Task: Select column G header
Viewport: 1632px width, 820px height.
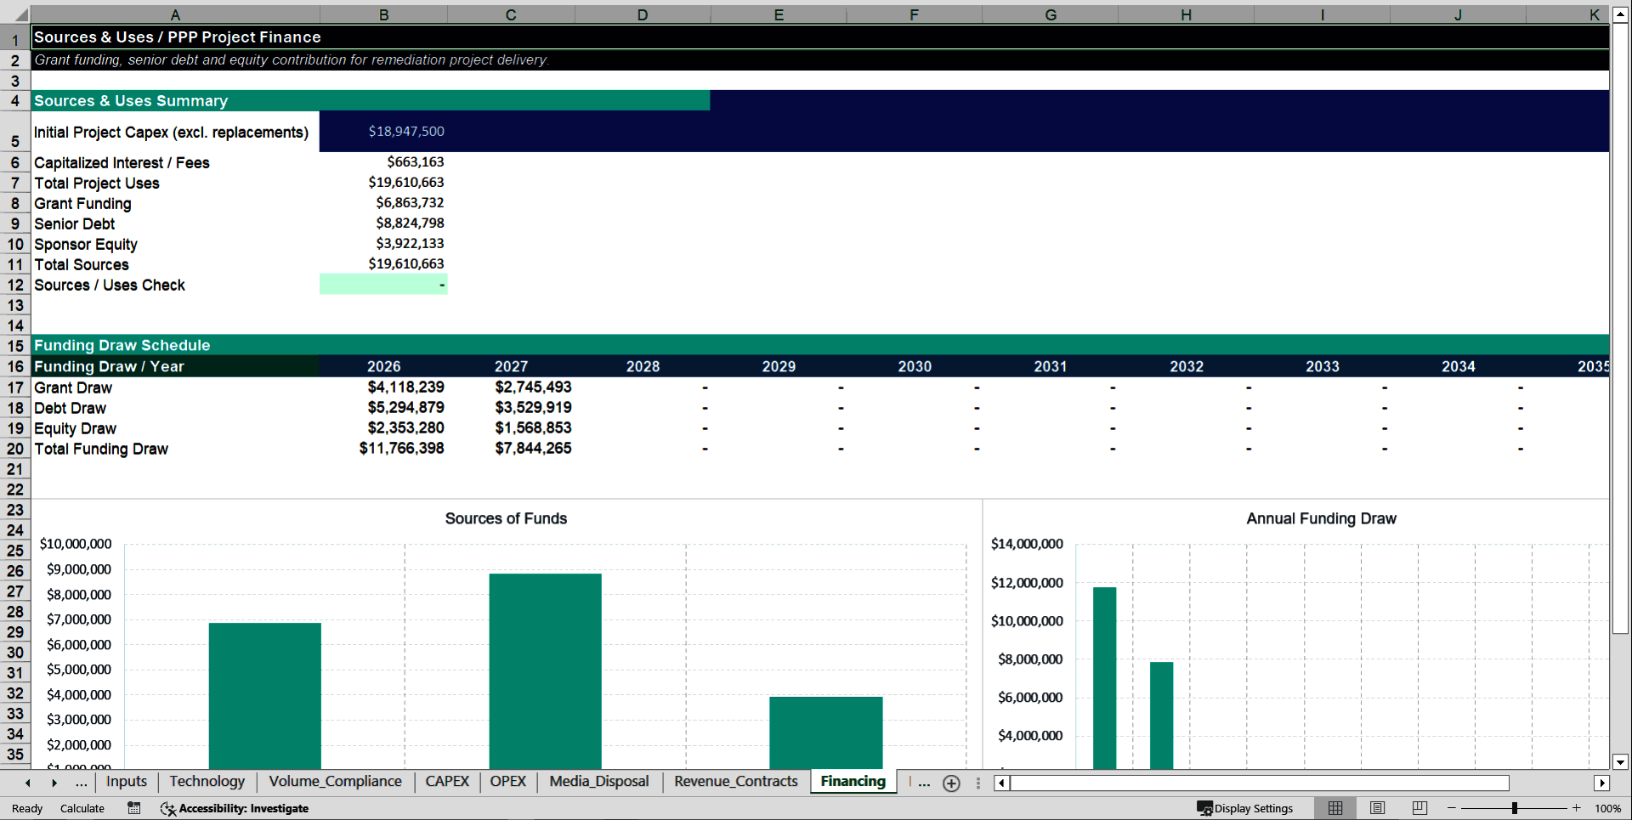Action: coord(1051,14)
